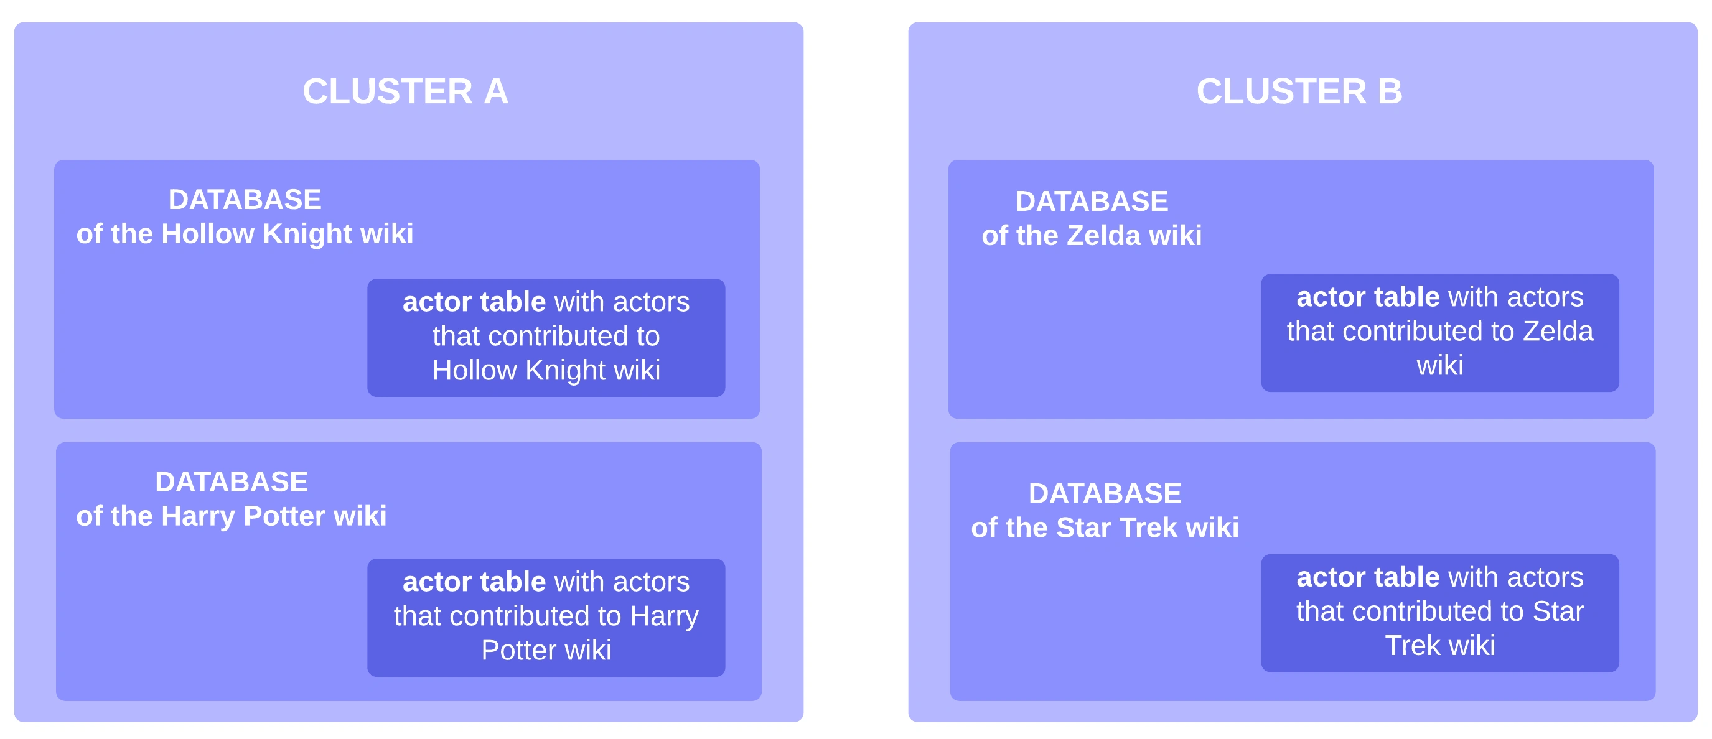This screenshot has height=739, width=1712.
Task: Click the CLUSTER B title
Action: [1299, 91]
